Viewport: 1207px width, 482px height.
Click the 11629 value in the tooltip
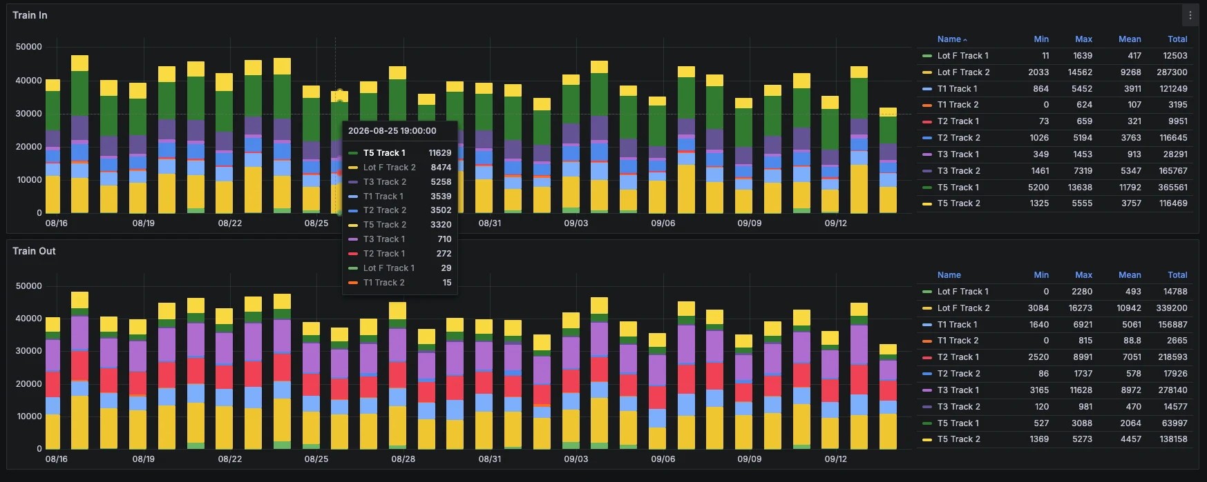(x=440, y=153)
